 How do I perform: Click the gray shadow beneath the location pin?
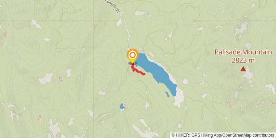click(x=132, y=63)
